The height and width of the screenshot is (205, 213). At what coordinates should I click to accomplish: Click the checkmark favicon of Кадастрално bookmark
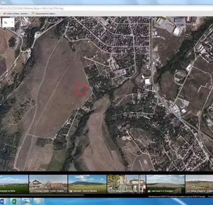[x=33, y=13]
